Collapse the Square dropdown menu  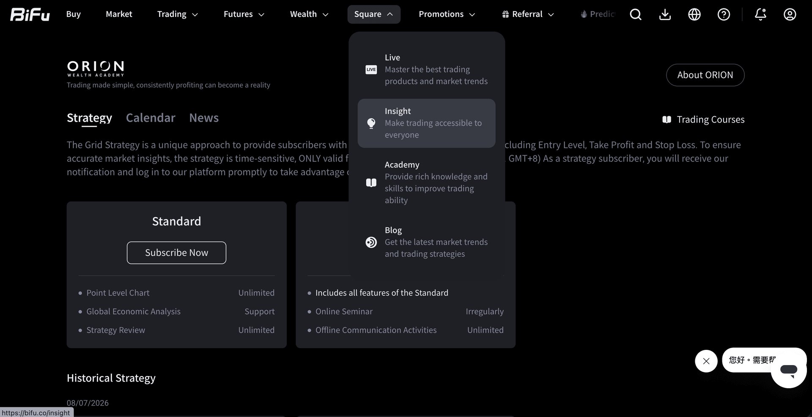(374, 14)
